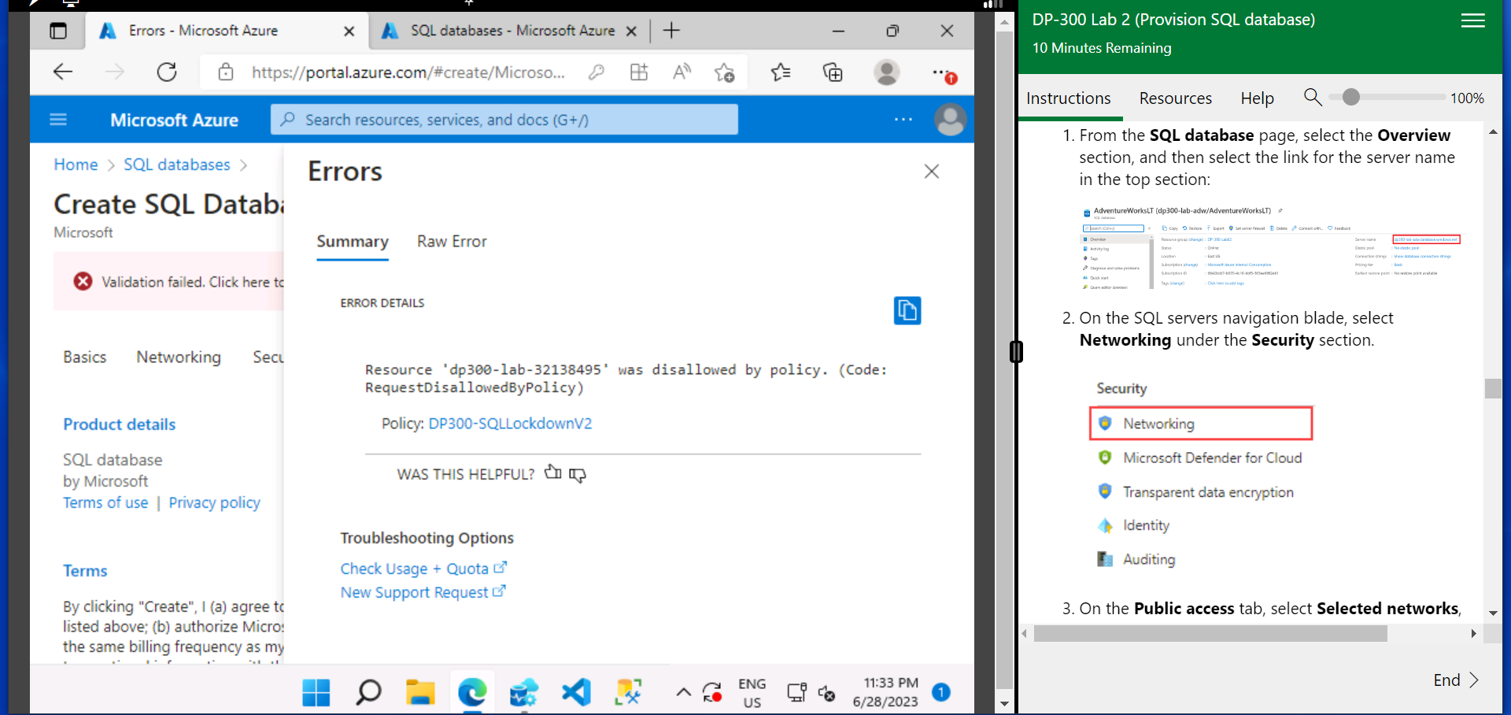Click Home breadcrumb link
This screenshot has height=715, width=1511.
click(x=76, y=165)
